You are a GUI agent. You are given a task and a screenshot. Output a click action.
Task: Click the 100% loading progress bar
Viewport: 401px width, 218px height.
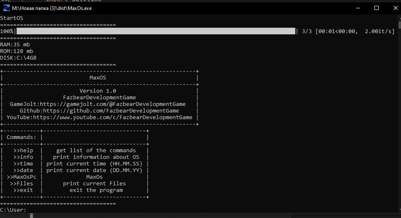click(156, 31)
